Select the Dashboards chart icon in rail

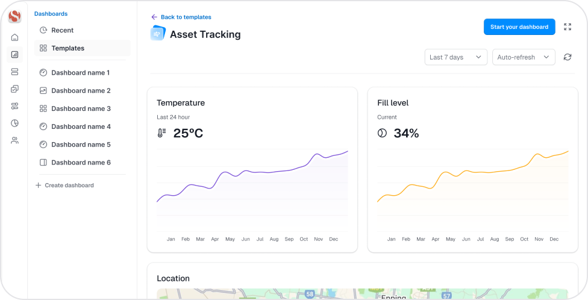pos(14,55)
